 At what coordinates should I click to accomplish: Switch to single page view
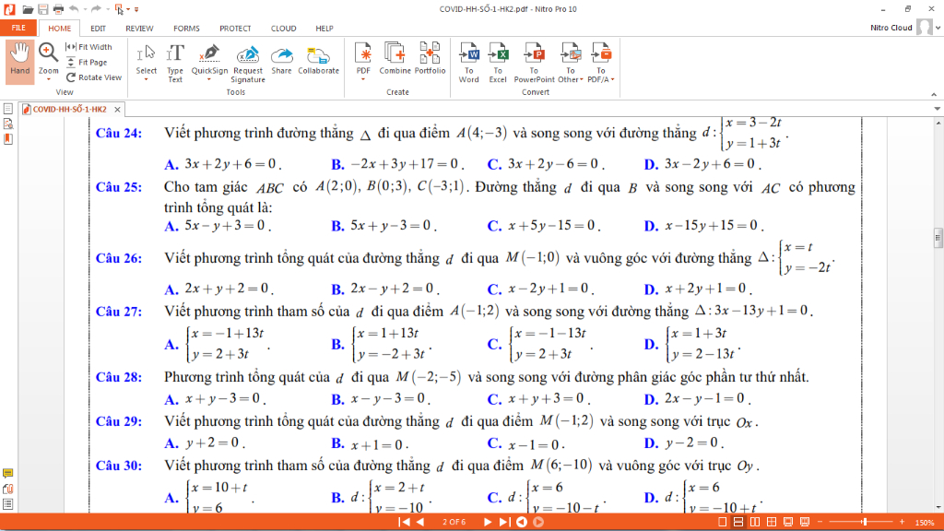click(723, 522)
